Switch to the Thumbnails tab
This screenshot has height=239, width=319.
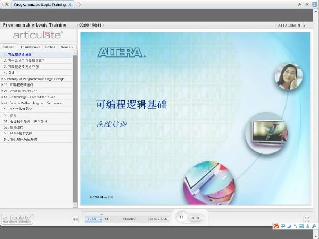[30, 47]
